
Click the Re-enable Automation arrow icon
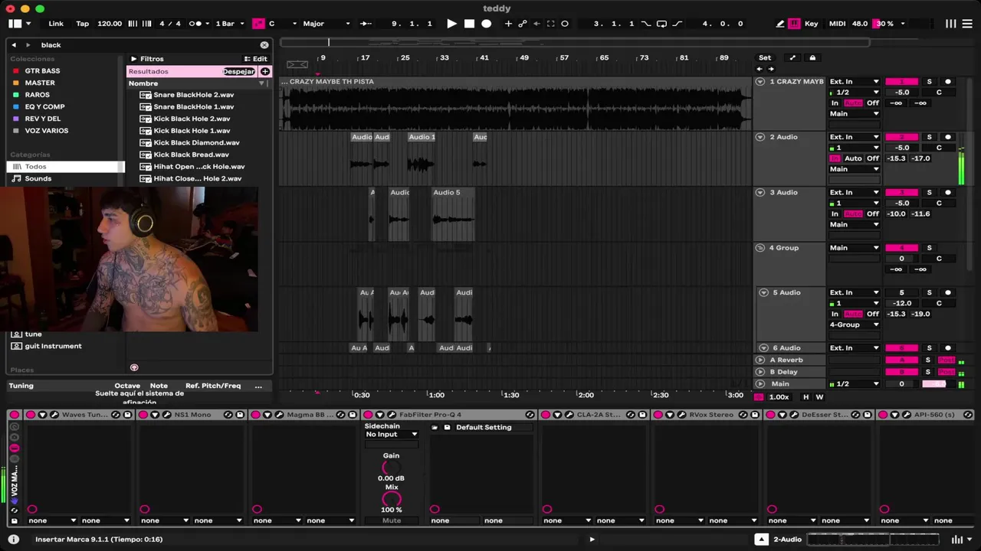coord(536,24)
